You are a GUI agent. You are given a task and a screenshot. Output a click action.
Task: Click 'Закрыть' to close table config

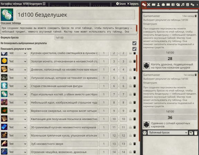coord(133,4)
